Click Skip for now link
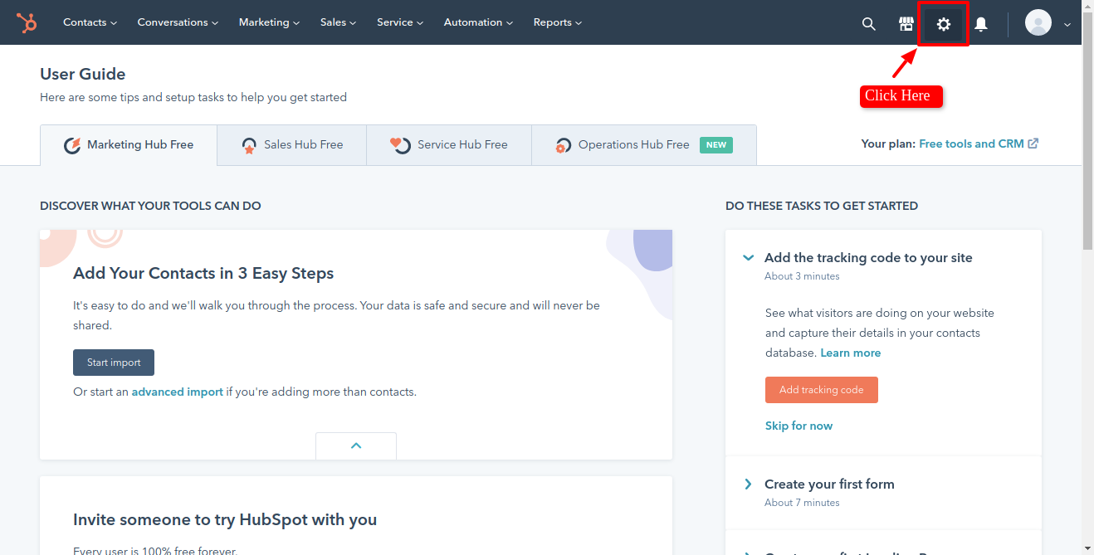The width and height of the screenshot is (1094, 555). pos(799,426)
